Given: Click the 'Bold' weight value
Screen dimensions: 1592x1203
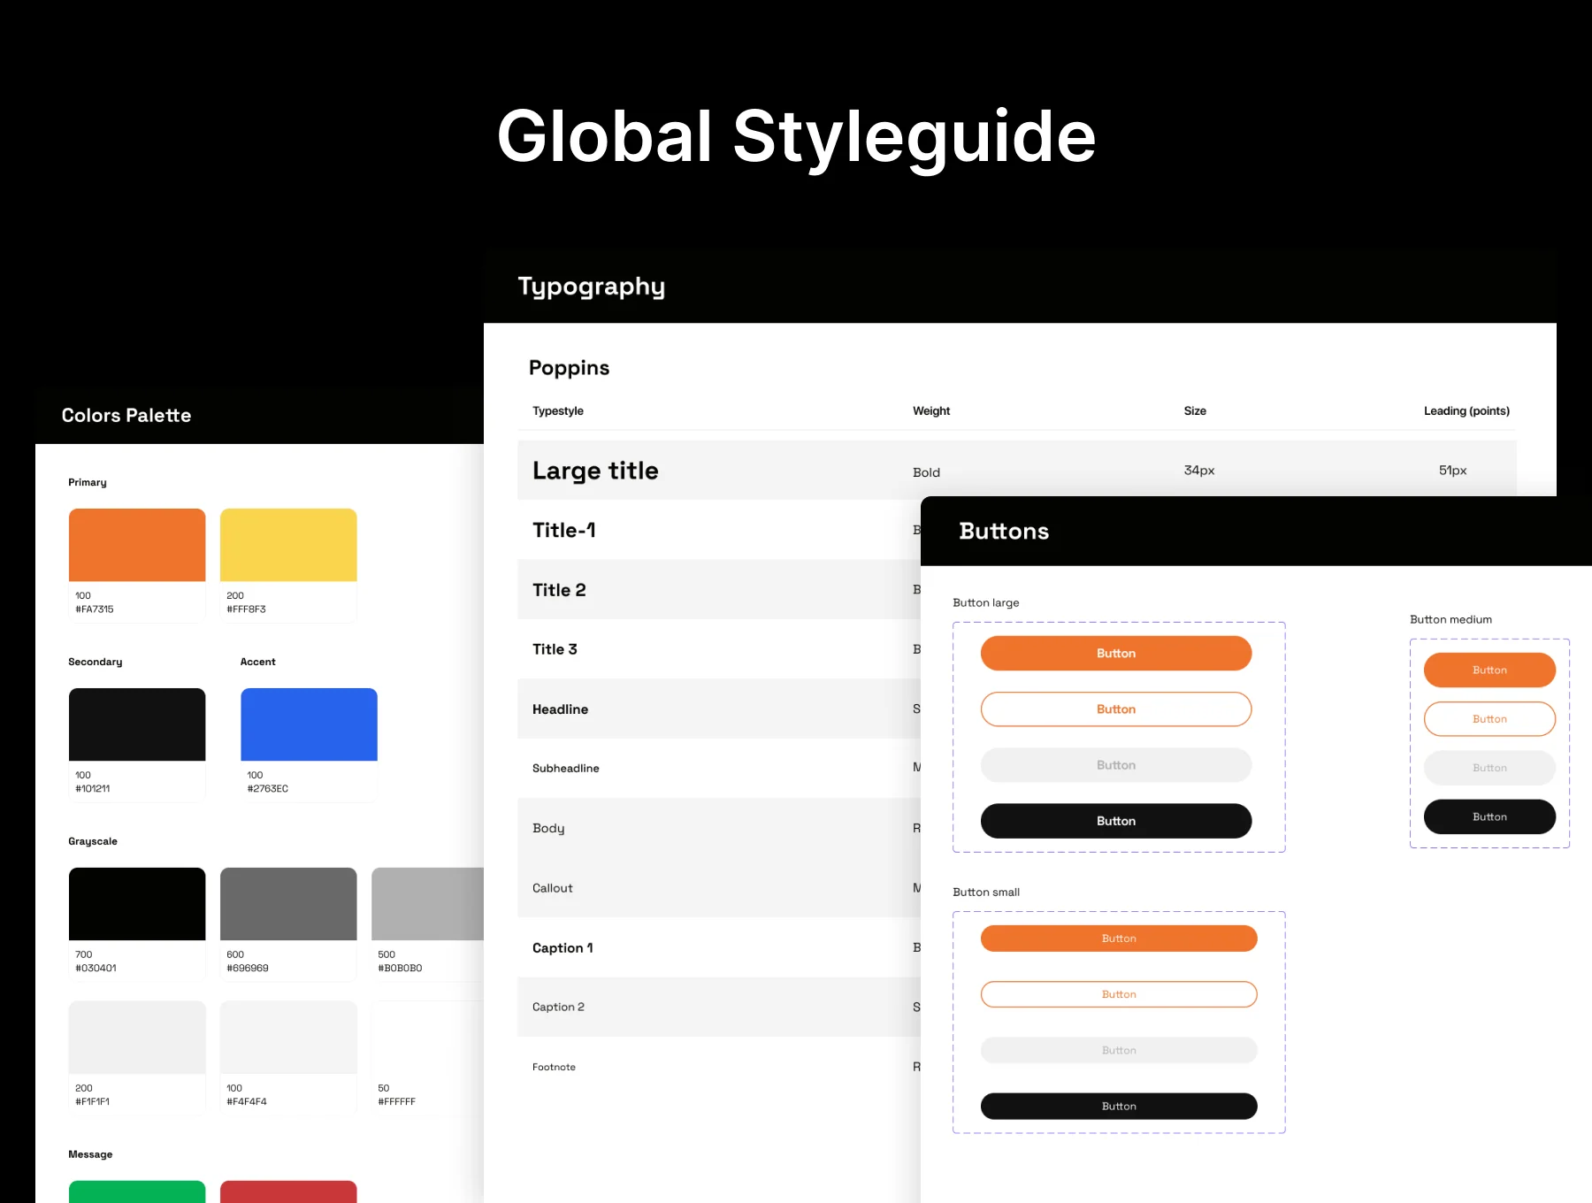Looking at the screenshot, I should pyautogui.click(x=926, y=472).
